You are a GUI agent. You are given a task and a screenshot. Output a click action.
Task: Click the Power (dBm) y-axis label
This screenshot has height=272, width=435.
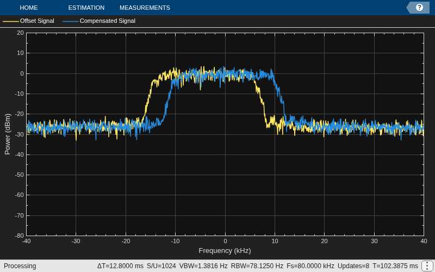click(x=8, y=134)
